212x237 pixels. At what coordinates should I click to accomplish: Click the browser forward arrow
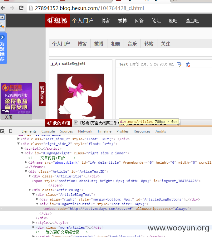coord(12,8)
